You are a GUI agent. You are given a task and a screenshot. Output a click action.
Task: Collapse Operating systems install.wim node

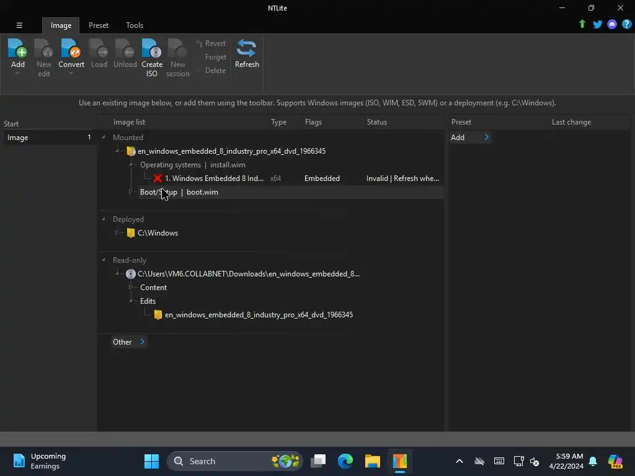click(x=131, y=164)
